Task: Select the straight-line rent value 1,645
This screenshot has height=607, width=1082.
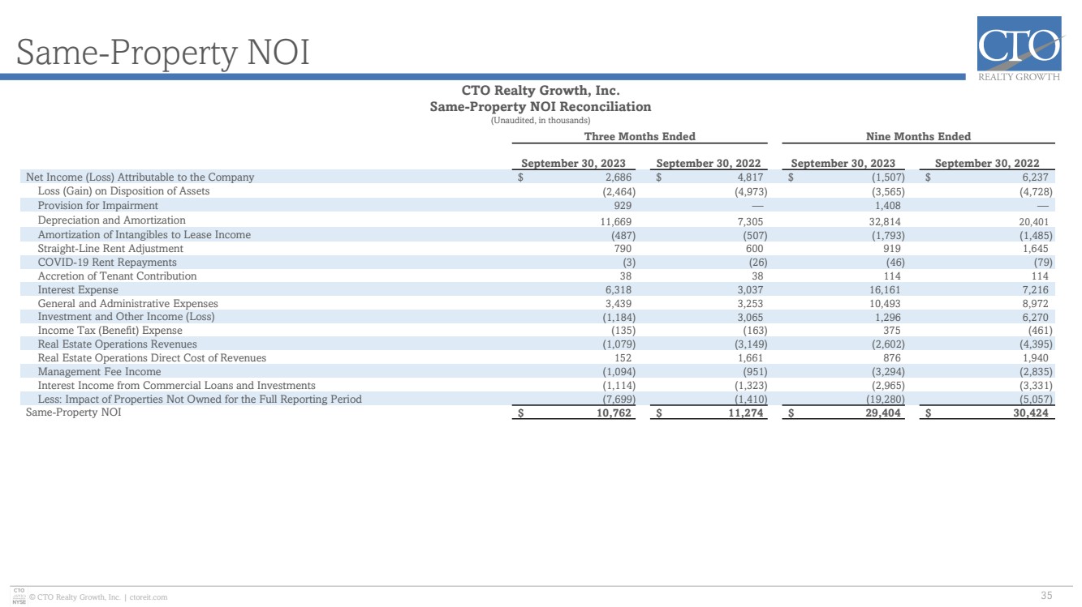Action: [x=1034, y=250]
